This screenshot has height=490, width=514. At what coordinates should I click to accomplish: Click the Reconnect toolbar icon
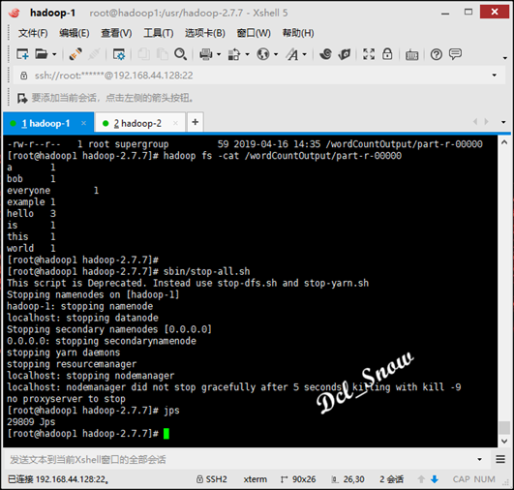pos(76,54)
